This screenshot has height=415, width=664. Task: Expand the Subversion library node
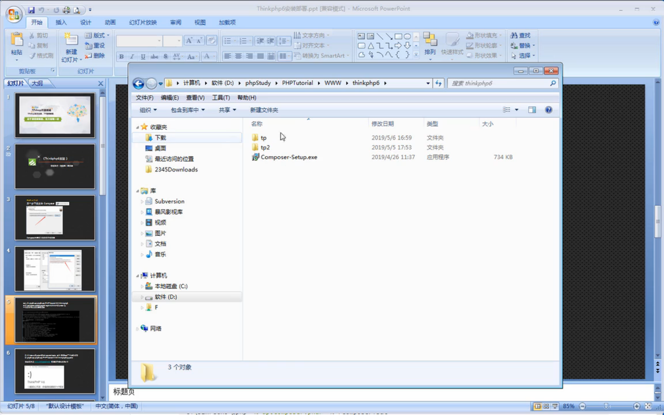(x=142, y=202)
